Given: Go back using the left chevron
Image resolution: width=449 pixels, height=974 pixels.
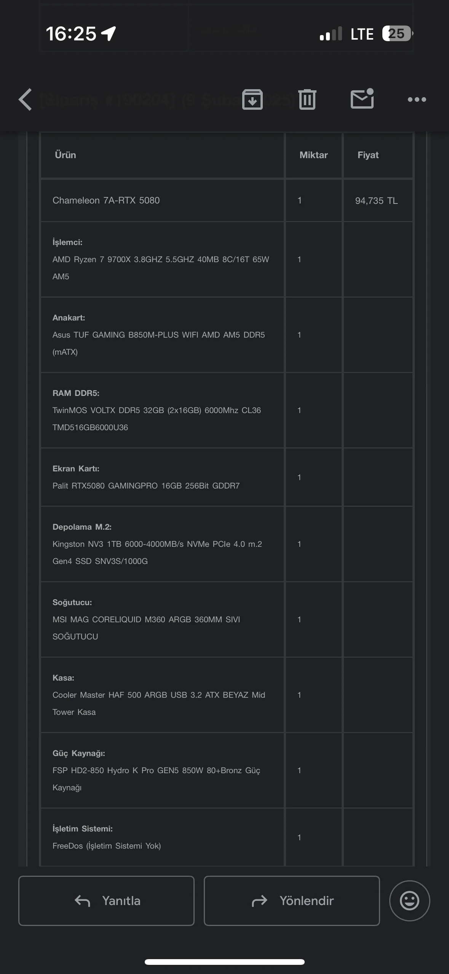Looking at the screenshot, I should (x=26, y=100).
